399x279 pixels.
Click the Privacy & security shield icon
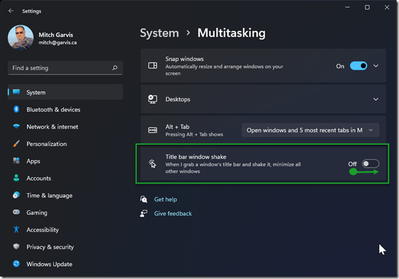tap(16, 247)
